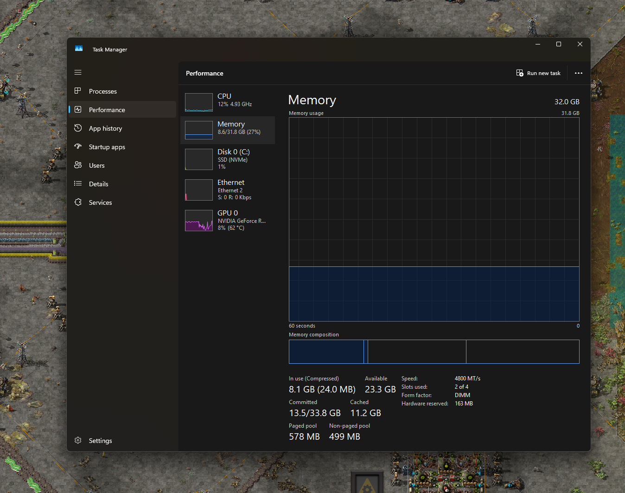This screenshot has width=625, height=493.
Task: Click the Non-paged pool value 499 MB
Action: click(344, 437)
